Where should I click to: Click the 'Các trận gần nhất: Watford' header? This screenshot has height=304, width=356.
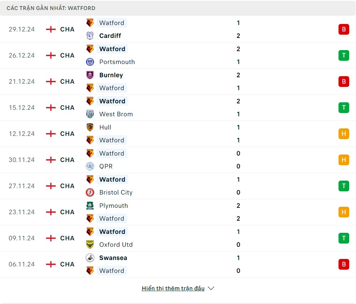pyautogui.click(x=51, y=8)
